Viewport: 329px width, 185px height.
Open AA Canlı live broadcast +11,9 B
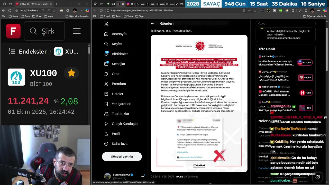(x=305, y=62)
